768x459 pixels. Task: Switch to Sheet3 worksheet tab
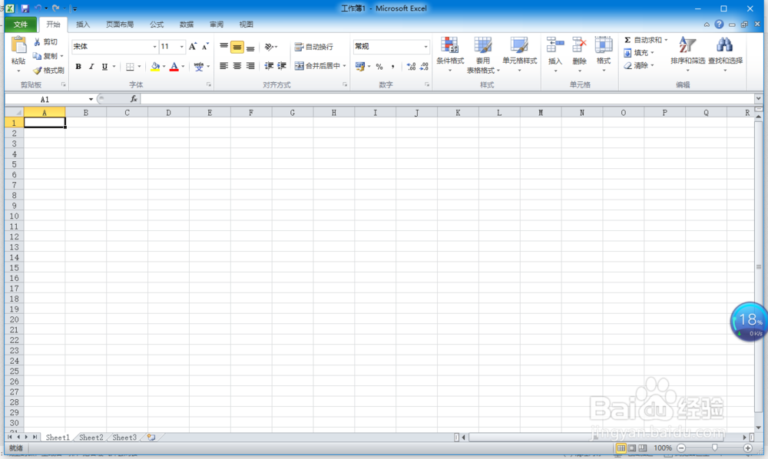pyautogui.click(x=124, y=438)
